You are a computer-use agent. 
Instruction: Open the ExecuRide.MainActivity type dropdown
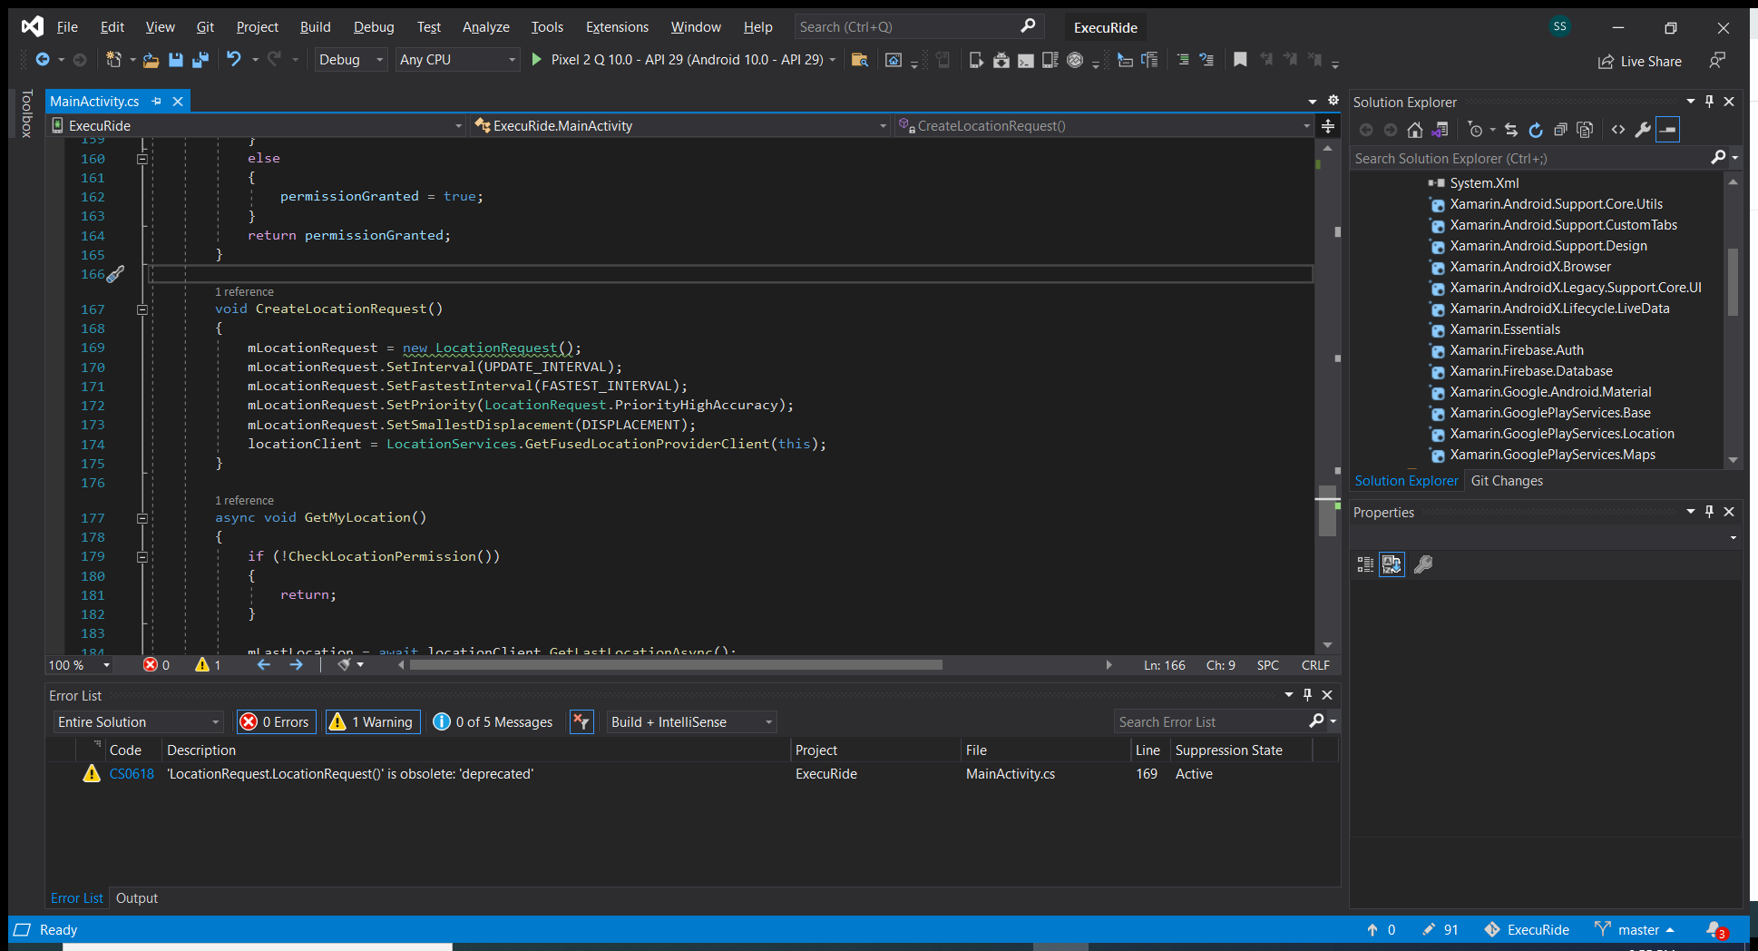(x=679, y=126)
